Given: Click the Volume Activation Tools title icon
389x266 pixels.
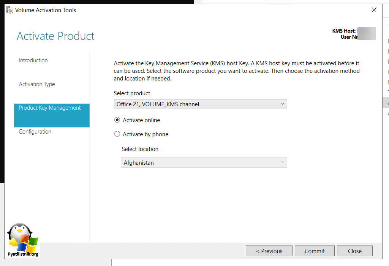Looking at the screenshot, I should [x=9, y=10].
